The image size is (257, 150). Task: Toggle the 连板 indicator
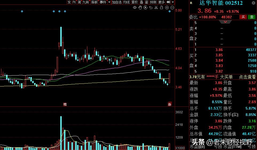(x=94, y=2)
